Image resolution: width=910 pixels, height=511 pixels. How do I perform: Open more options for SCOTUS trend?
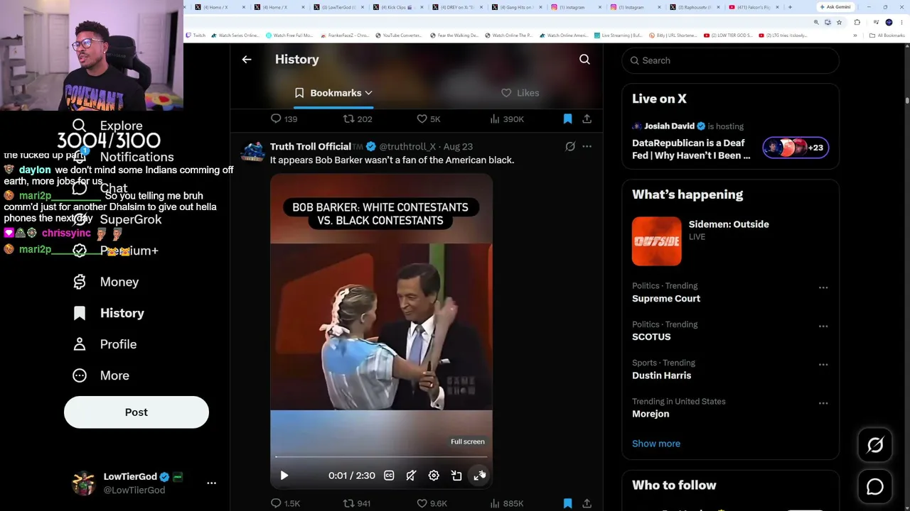coord(823,326)
